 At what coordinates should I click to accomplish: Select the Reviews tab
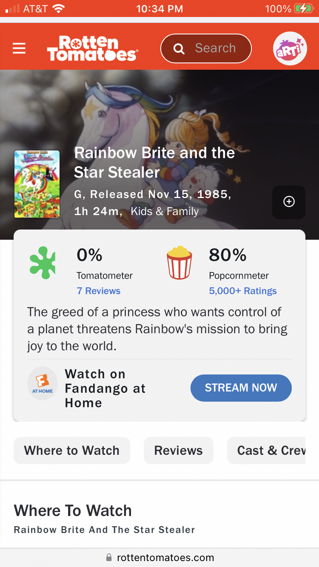pyautogui.click(x=178, y=451)
